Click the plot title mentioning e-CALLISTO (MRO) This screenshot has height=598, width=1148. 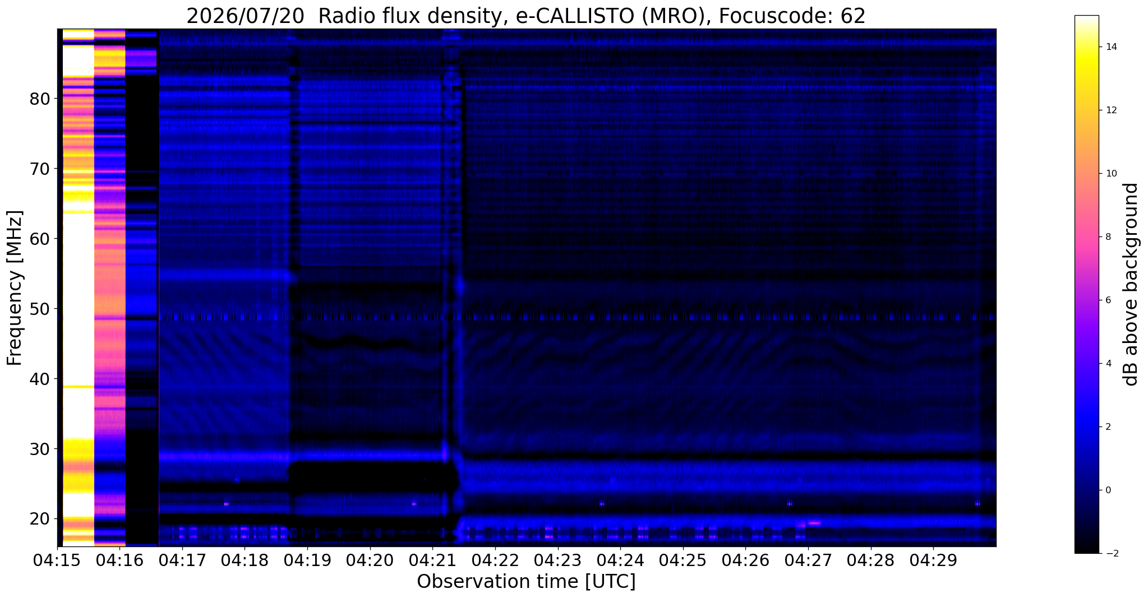tap(526, 16)
